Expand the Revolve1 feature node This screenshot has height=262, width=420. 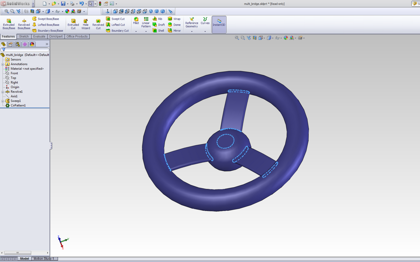3,92
